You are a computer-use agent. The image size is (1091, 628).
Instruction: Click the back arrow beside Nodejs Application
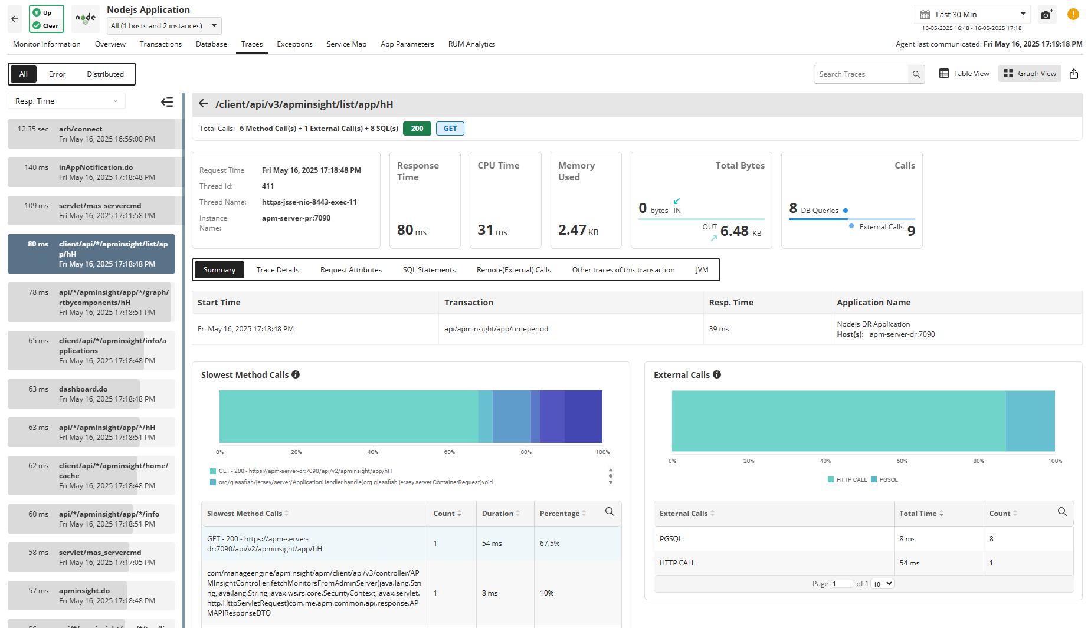(15, 19)
